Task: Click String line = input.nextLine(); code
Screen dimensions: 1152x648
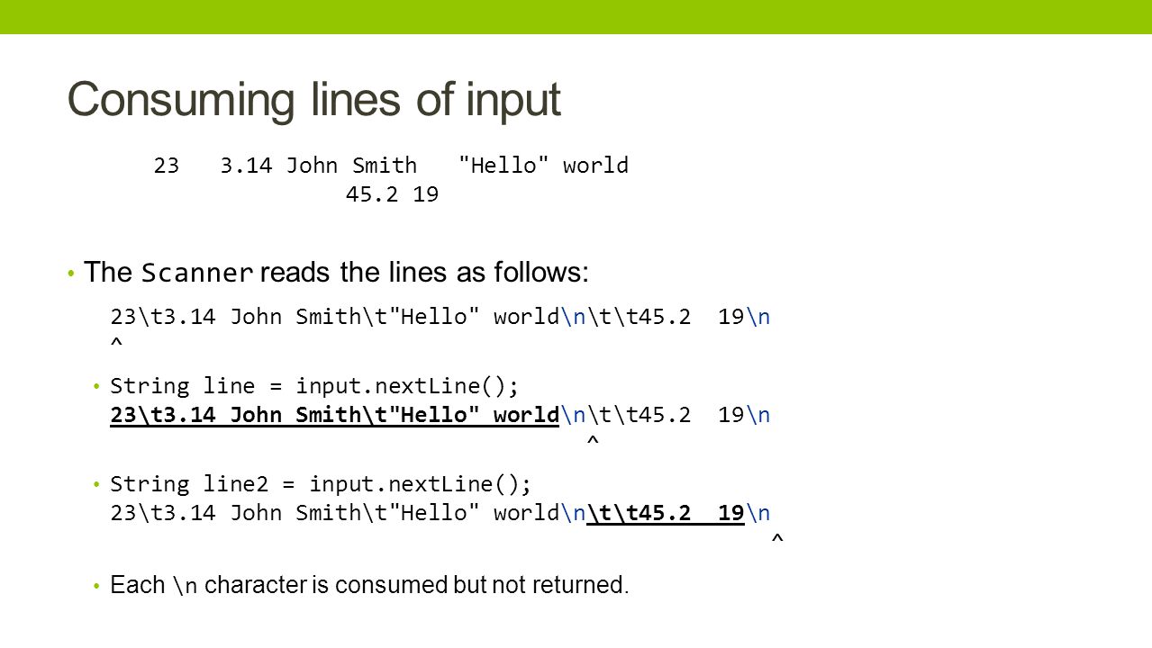Action: point(315,386)
